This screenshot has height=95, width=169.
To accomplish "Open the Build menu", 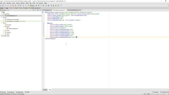I will pos(27,3).
